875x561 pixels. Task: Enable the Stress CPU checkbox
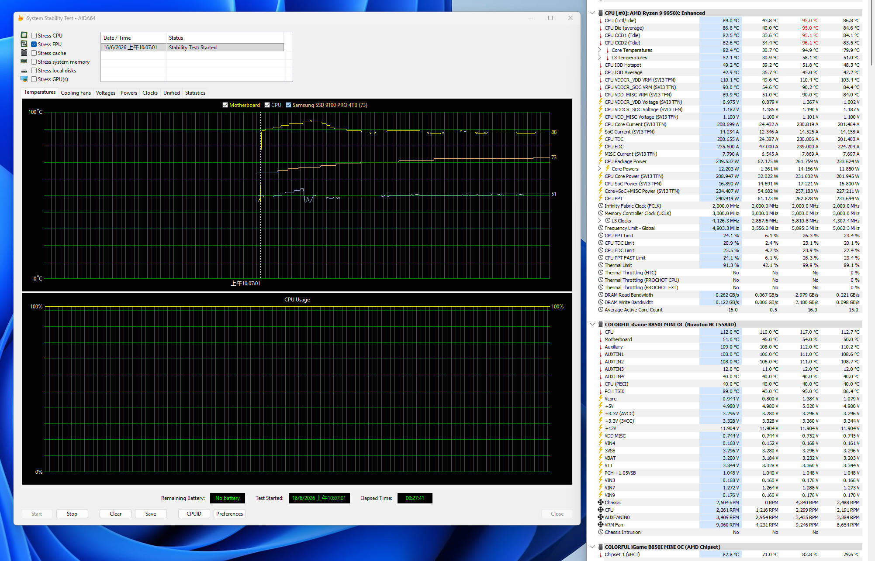pos(34,35)
